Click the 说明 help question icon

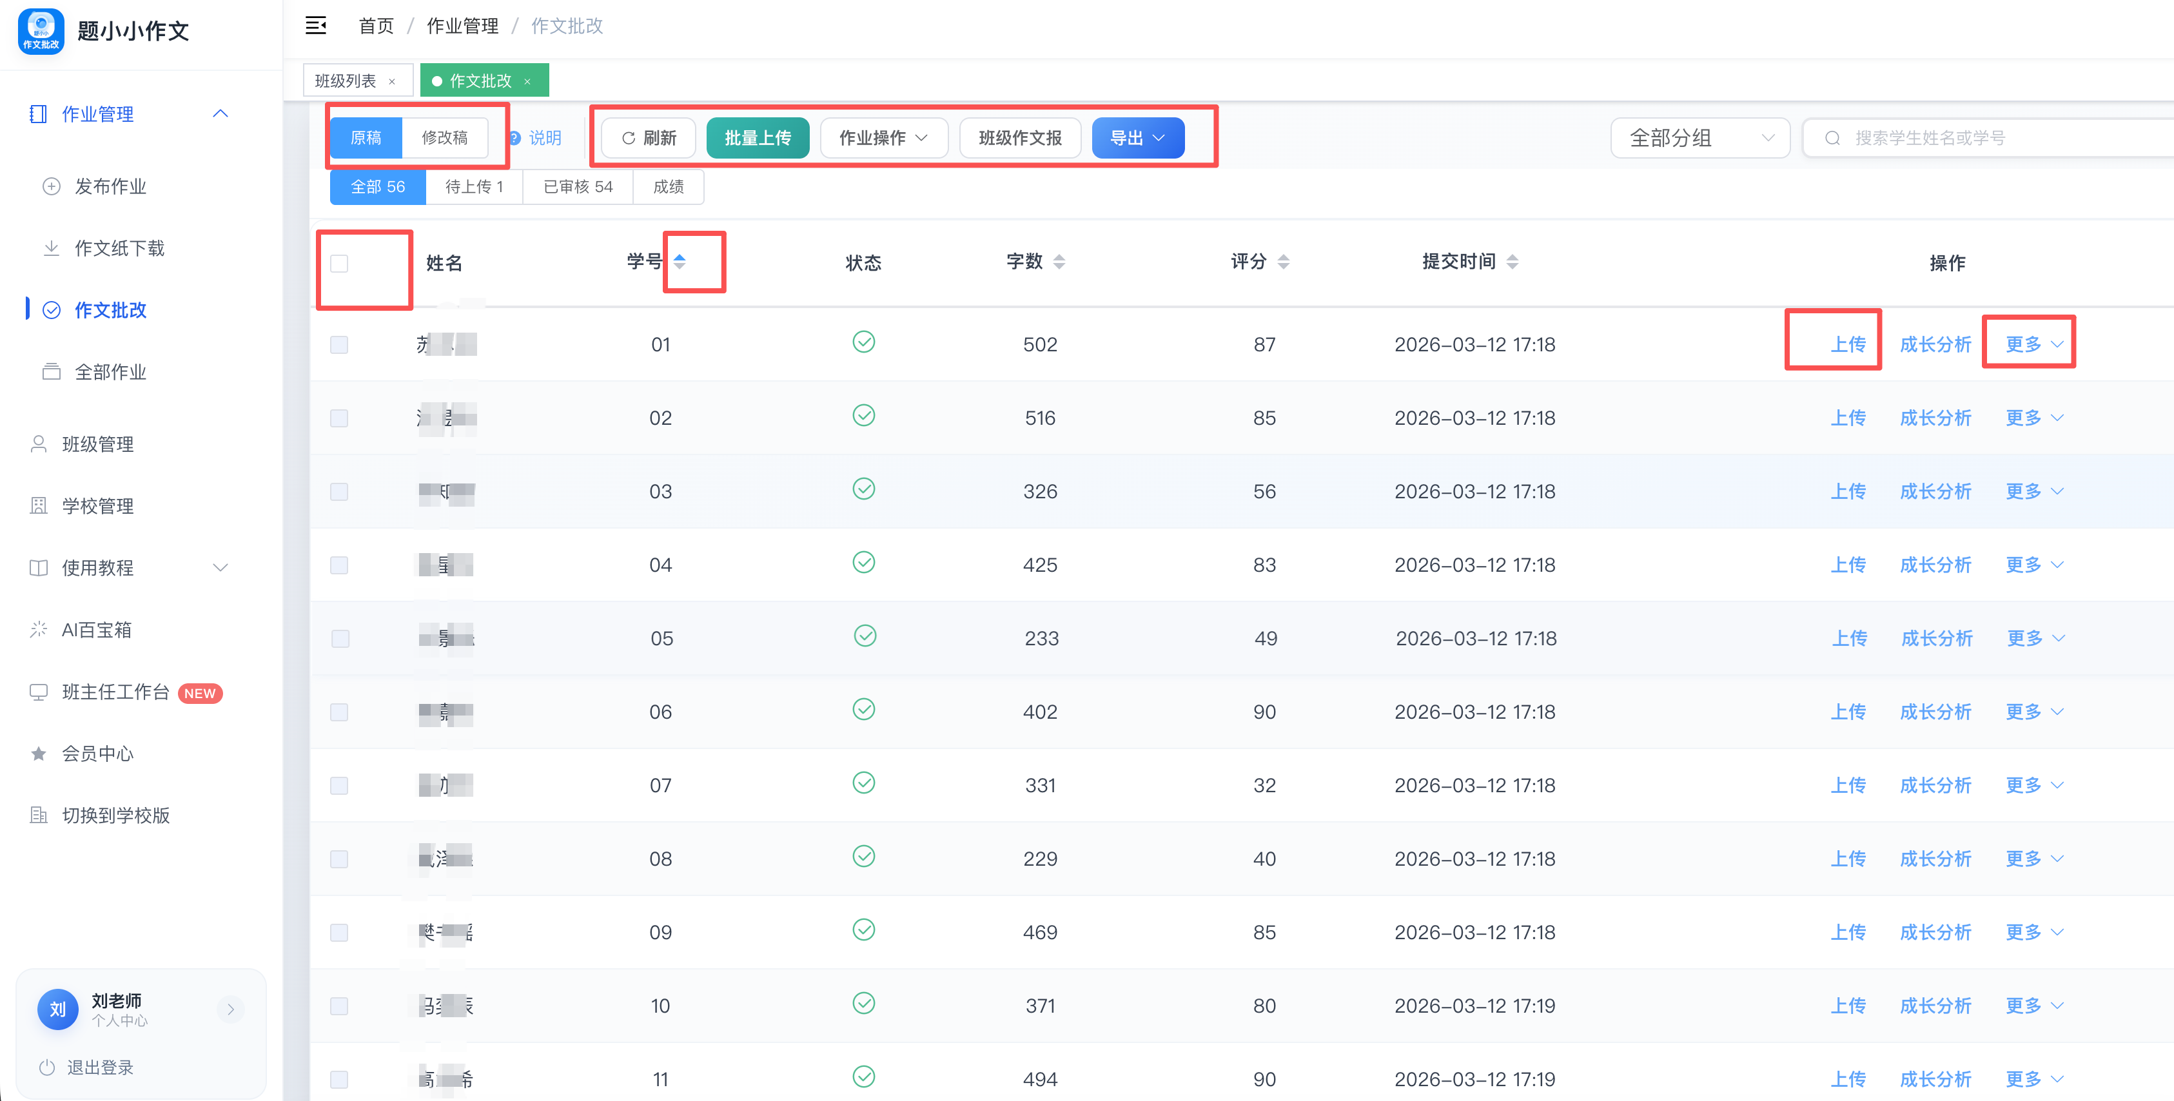tap(514, 137)
